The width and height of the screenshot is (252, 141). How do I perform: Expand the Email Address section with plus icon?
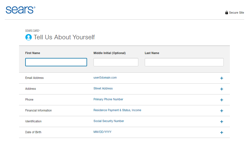point(222,78)
